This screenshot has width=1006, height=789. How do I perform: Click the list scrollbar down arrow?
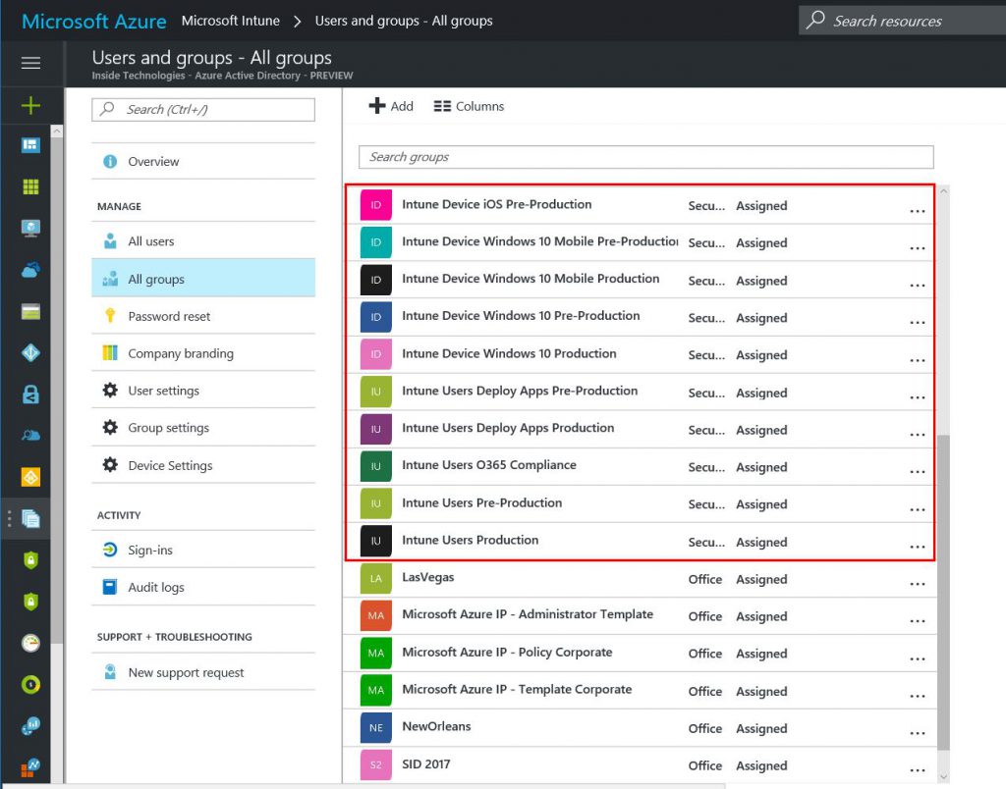(x=943, y=777)
